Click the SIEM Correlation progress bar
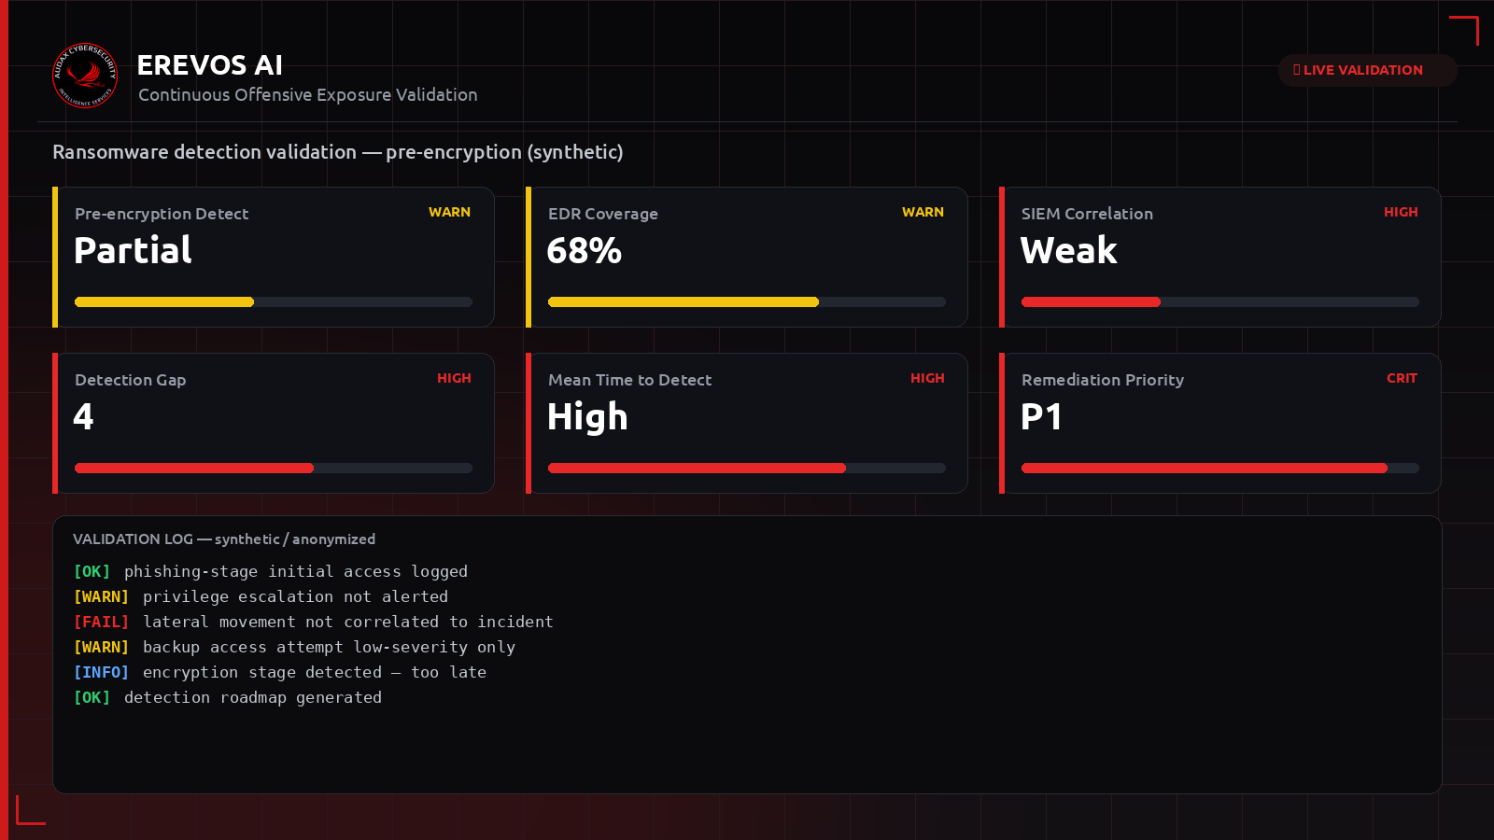 [1220, 301]
